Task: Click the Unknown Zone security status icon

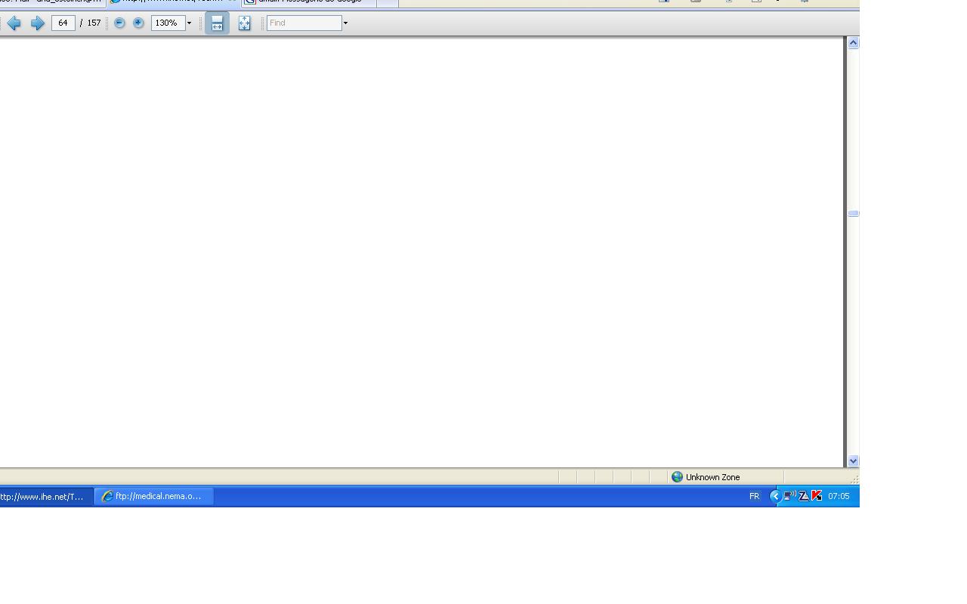Action: click(677, 477)
